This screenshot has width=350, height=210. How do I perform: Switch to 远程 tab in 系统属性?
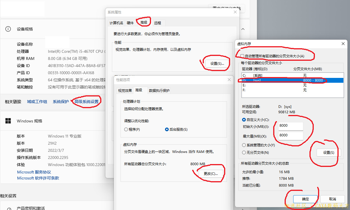click(158, 23)
